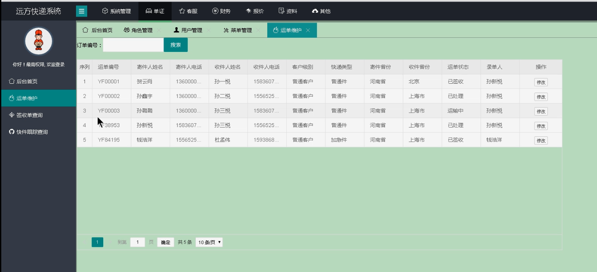597x272 pixels.
Task: Open the 其他 top menu
Action: (x=321, y=11)
